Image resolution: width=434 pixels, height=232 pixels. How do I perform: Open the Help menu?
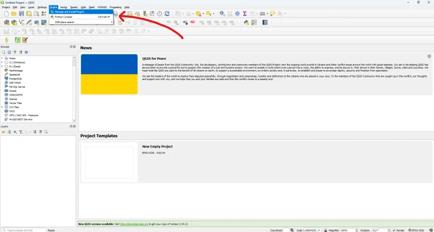coord(127,7)
